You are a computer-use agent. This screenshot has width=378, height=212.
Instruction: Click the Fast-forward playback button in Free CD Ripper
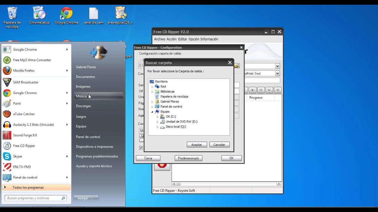coord(277,90)
